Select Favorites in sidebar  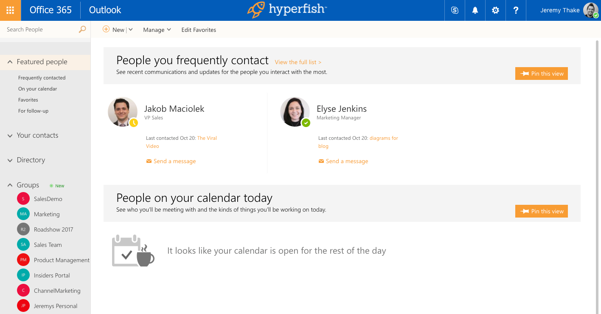[28, 100]
